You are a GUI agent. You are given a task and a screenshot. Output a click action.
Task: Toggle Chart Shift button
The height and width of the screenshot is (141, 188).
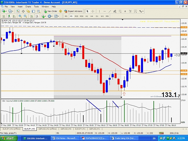[37, 16]
